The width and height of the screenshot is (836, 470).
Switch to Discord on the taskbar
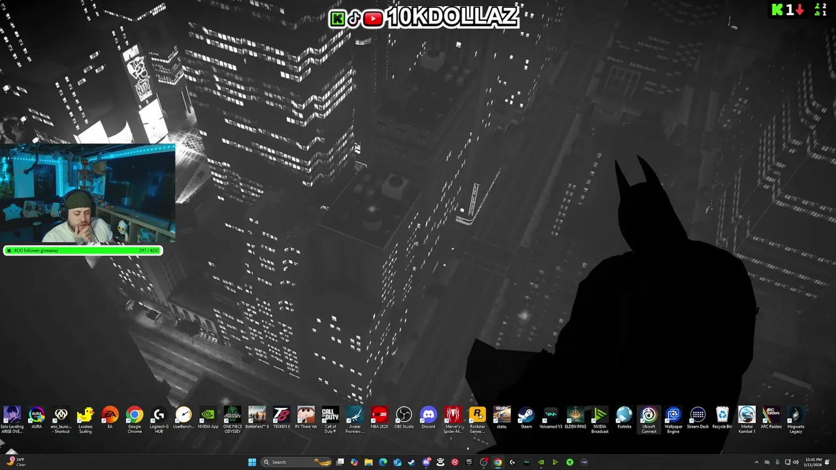click(426, 462)
